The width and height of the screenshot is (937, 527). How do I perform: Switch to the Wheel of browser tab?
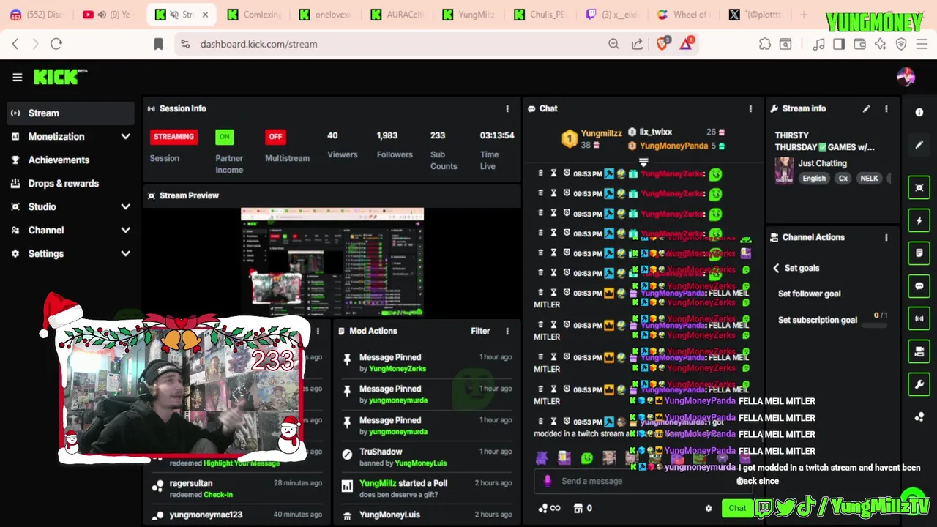683,15
